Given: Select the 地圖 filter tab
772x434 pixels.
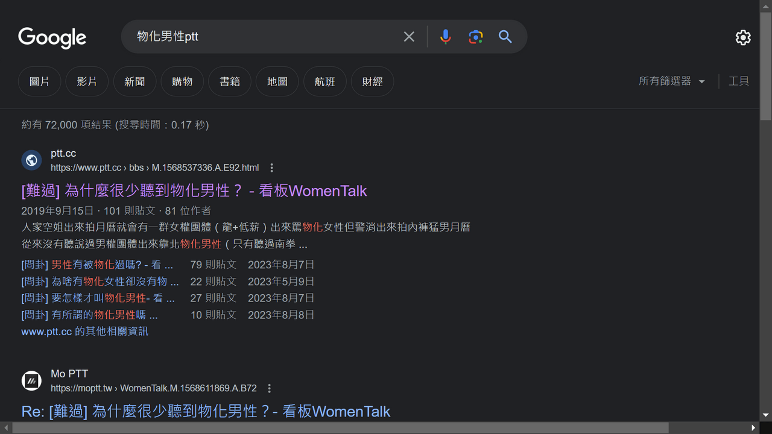Looking at the screenshot, I should [277, 81].
